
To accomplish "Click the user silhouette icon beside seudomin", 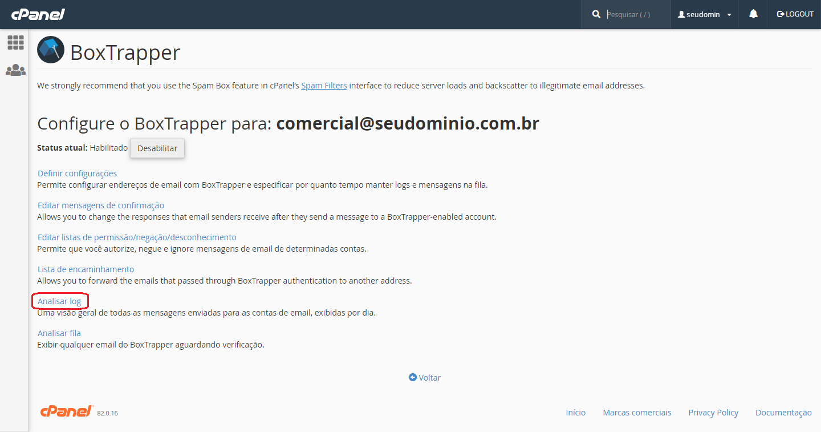I will 681,14.
